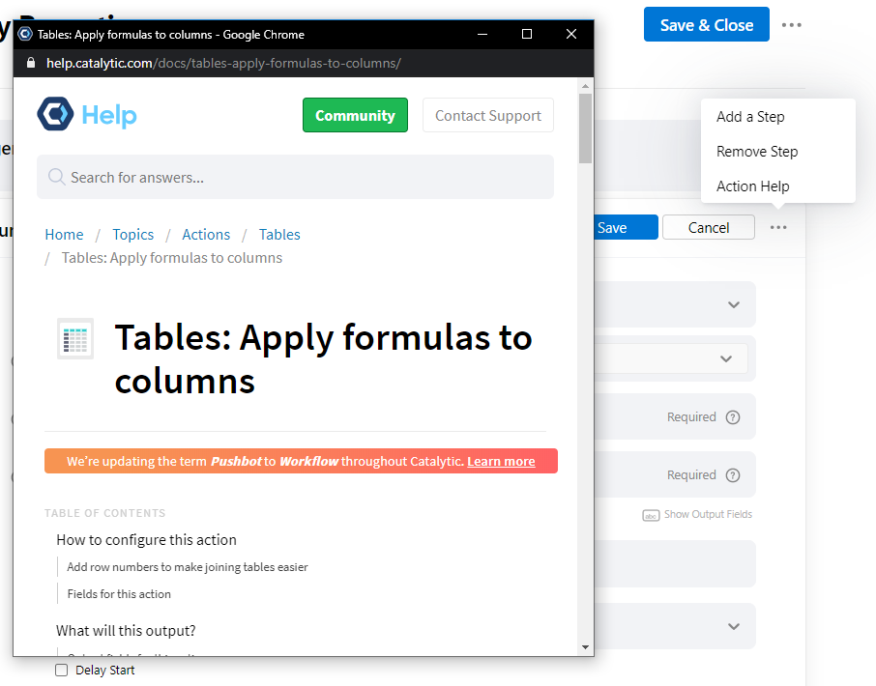This screenshot has height=686, width=876.
Task: Click the Cancel button
Action: [x=709, y=227]
